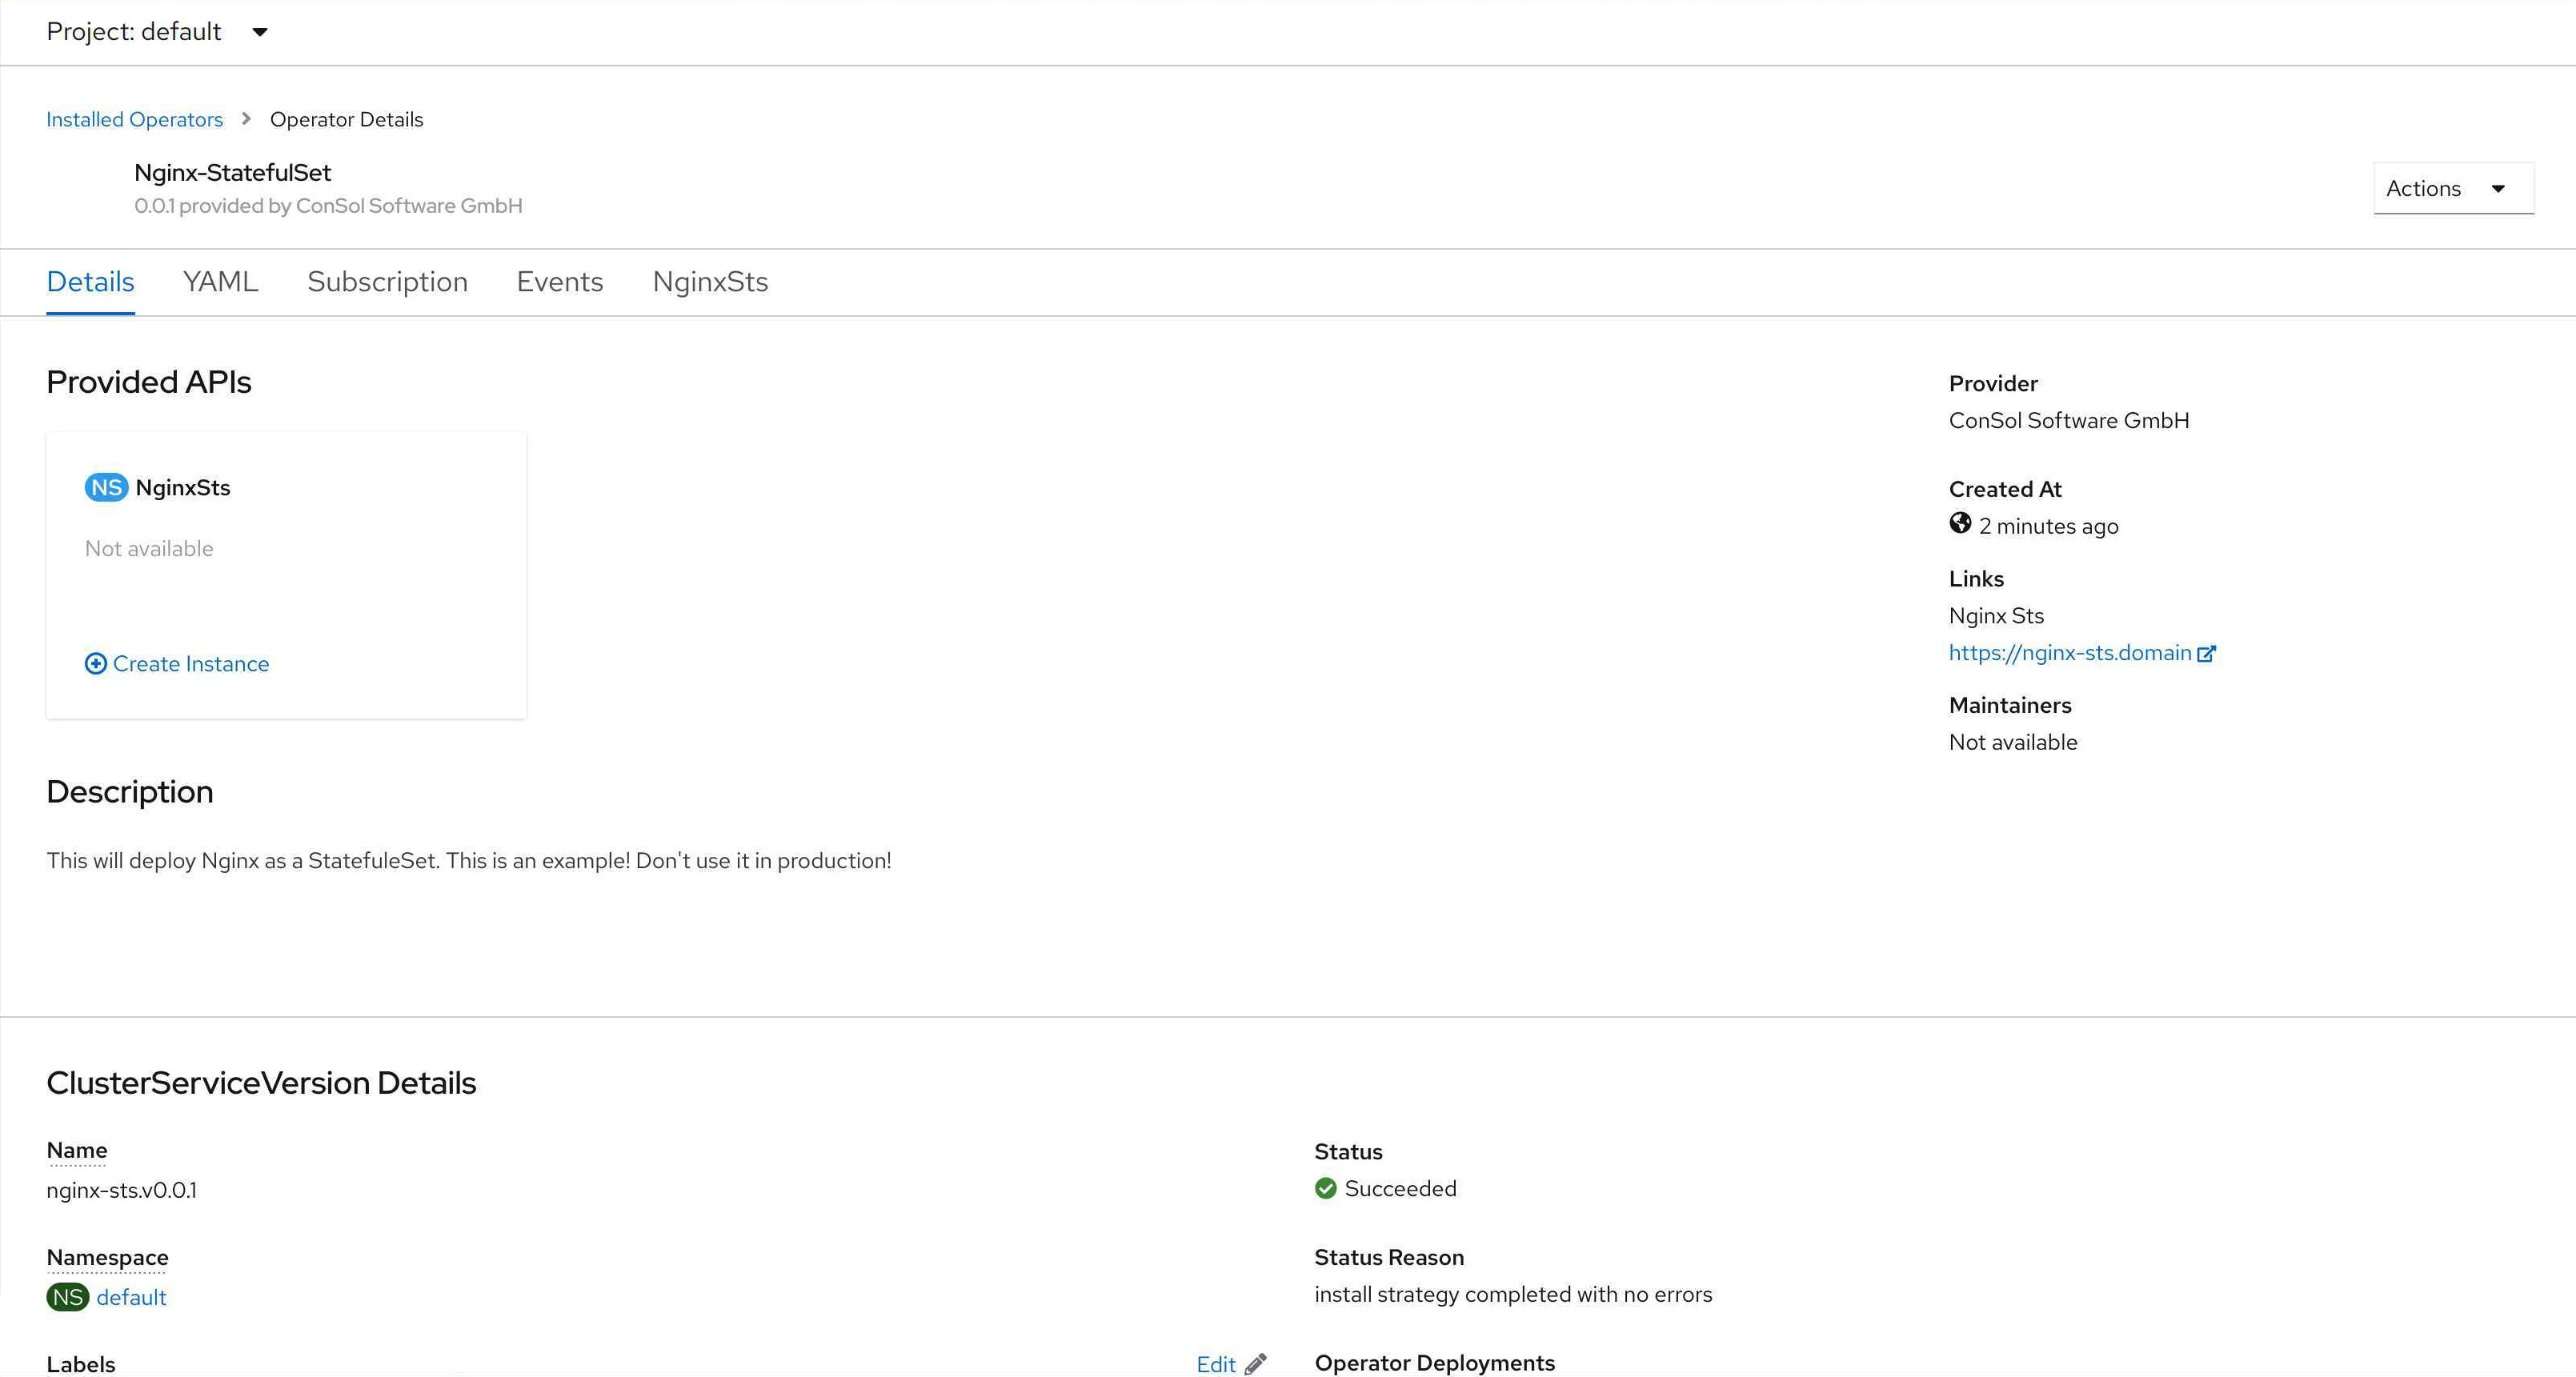This screenshot has height=1377, width=2576.
Task: Click the breadcrumb chevron separator icon
Action: [x=246, y=119]
